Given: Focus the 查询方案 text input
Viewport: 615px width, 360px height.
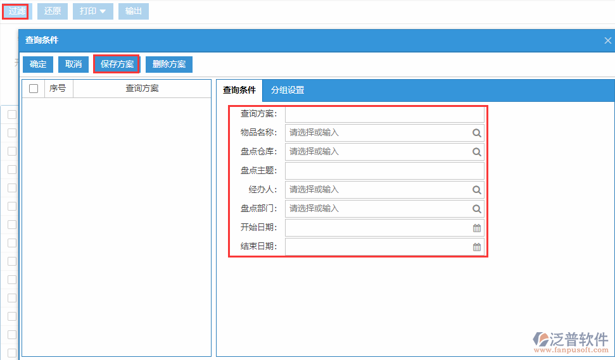Looking at the screenshot, I should tap(384, 114).
